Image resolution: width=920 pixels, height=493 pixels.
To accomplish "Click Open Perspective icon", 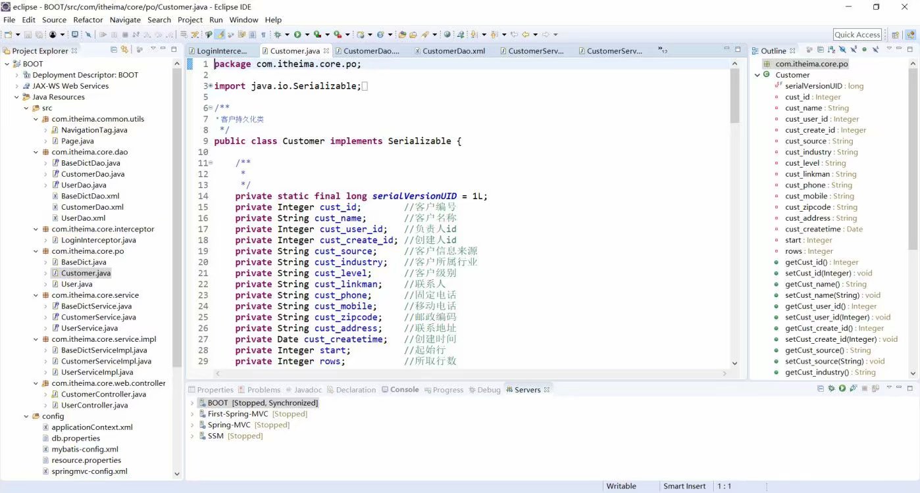I will 895,35.
